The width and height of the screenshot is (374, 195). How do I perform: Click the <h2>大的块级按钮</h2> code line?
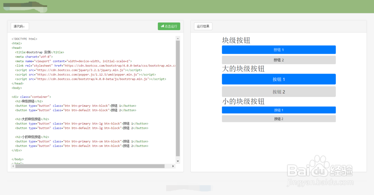click(x=32, y=119)
